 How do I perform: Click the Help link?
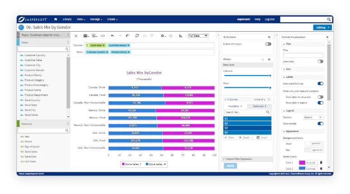point(257,19)
